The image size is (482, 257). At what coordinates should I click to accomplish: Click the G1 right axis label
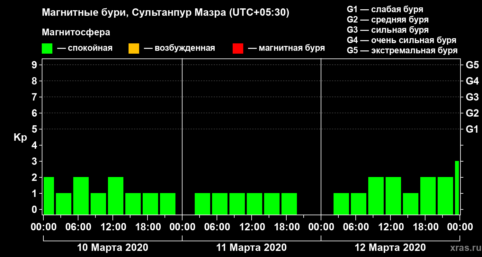tap(472, 129)
